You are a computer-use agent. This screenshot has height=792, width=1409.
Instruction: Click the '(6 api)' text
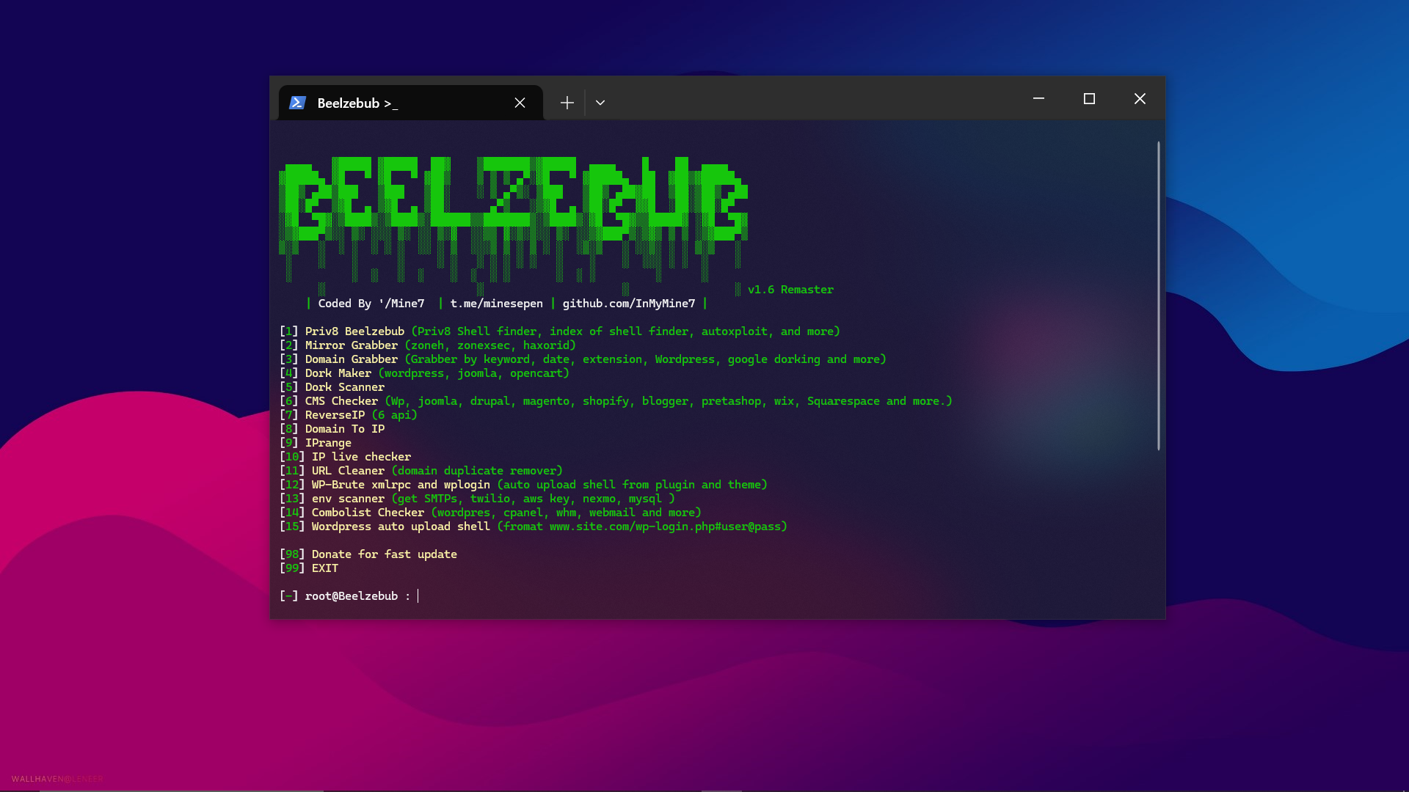395,415
